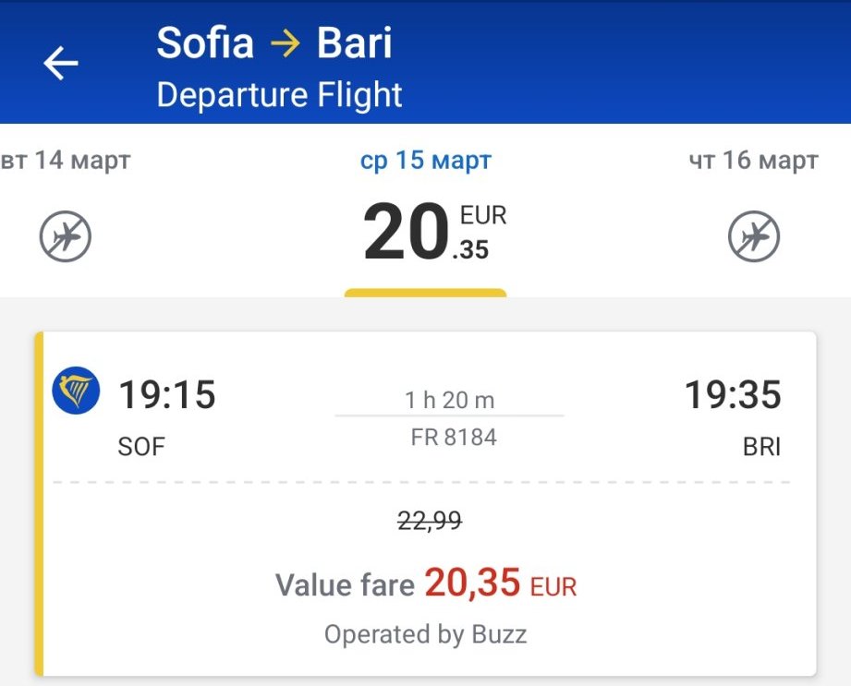Click the 19:15 departure time
This screenshot has width=851, height=686.
[x=167, y=395]
